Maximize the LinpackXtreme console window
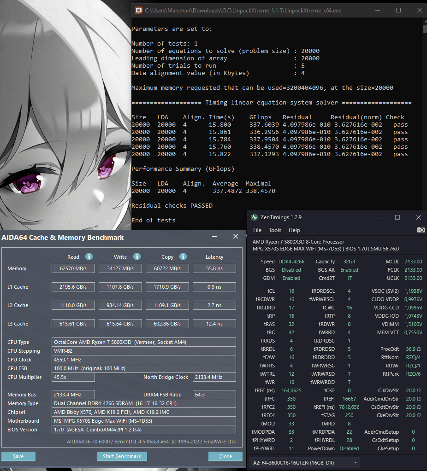Image resolution: width=427 pixels, height=471 pixels. pos(398,10)
